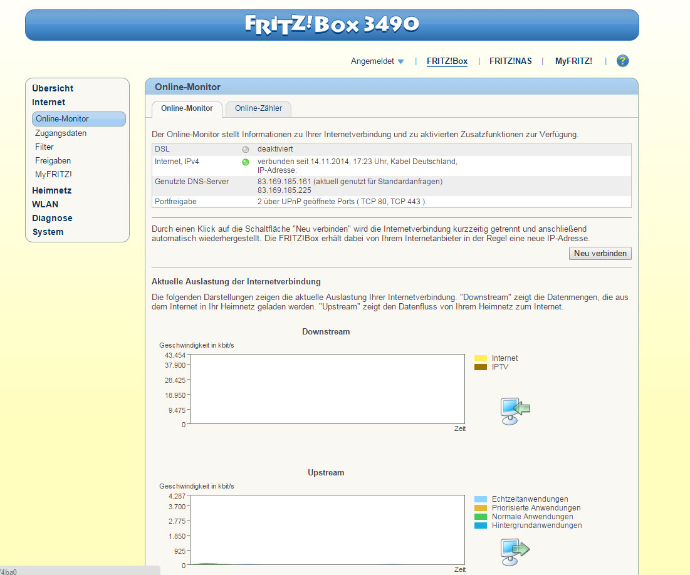690x575 pixels.
Task: Click DNS server address 83.169.185.225
Action: (285, 190)
